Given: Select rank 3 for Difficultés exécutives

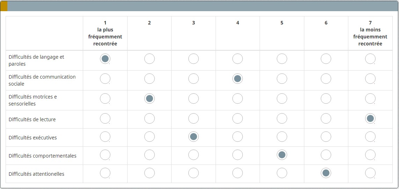Looking at the screenshot, I should [194, 137].
